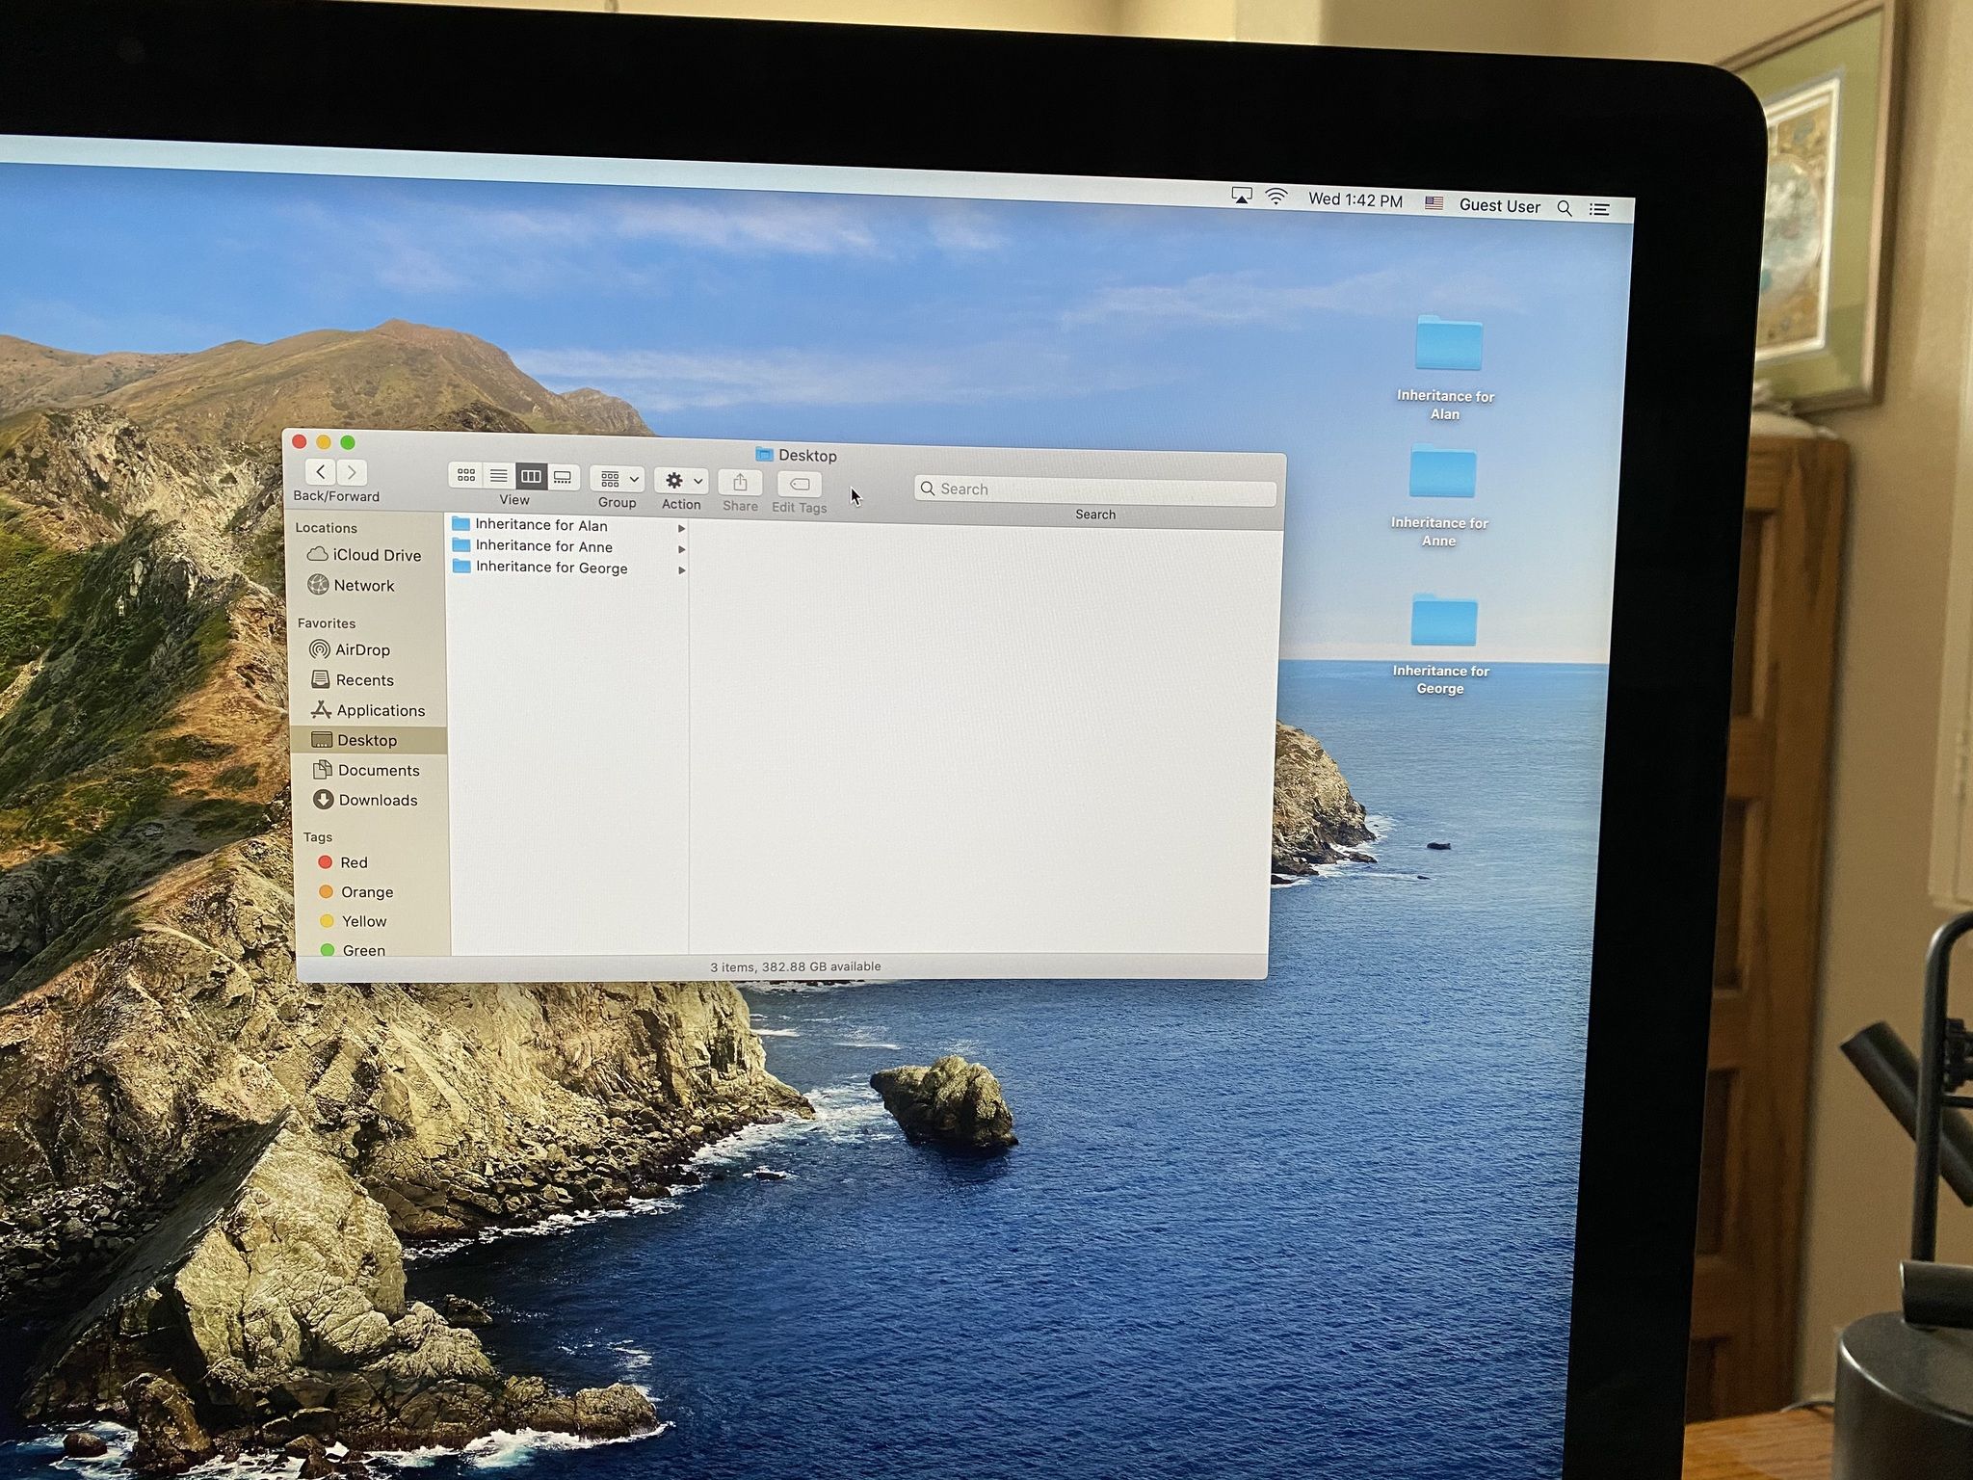Screen dimensions: 1973x1480
Task: Open the Wi-Fi menu bar item
Action: pyautogui.click(x=1276, y=197)
